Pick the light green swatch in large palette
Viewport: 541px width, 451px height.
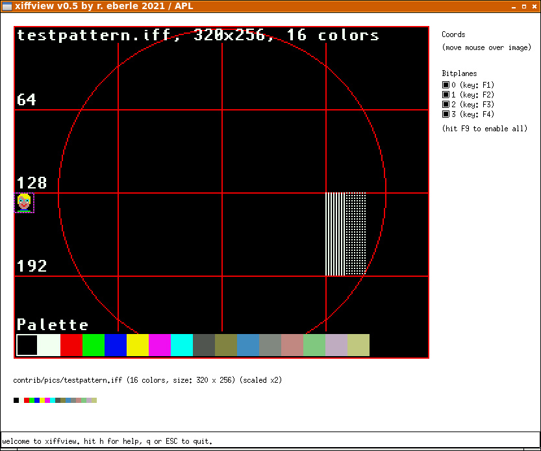pyautogui.click(x=314, y=344)
